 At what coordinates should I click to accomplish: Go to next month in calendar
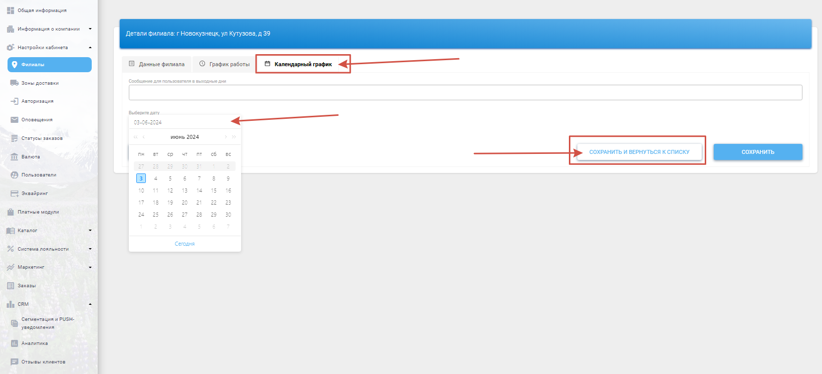click(226, 137)
